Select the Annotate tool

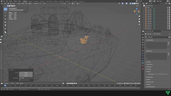[5, 29]
